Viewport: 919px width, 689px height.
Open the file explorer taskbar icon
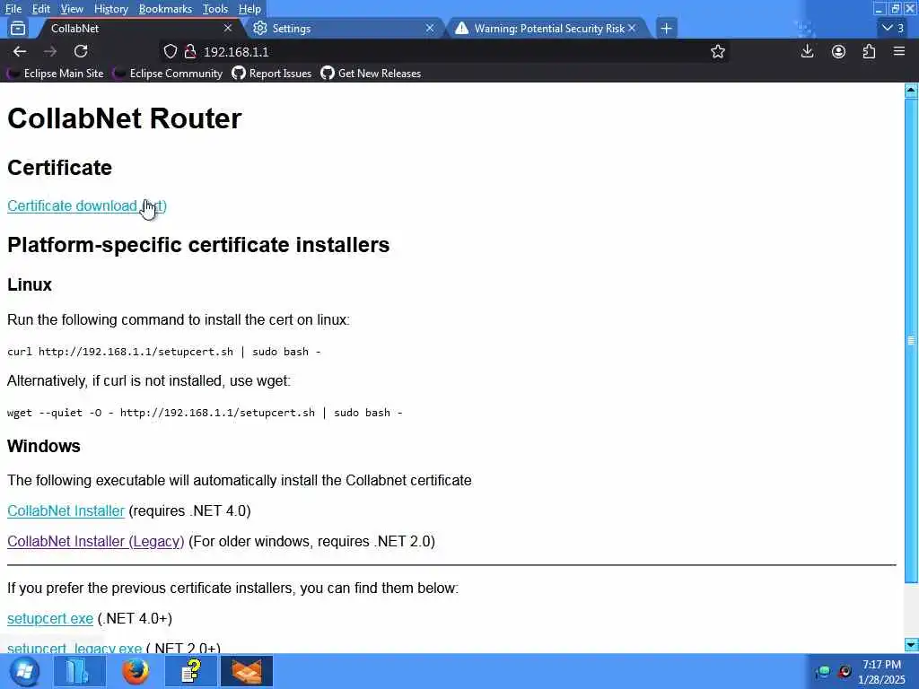(x=79, y=671)
